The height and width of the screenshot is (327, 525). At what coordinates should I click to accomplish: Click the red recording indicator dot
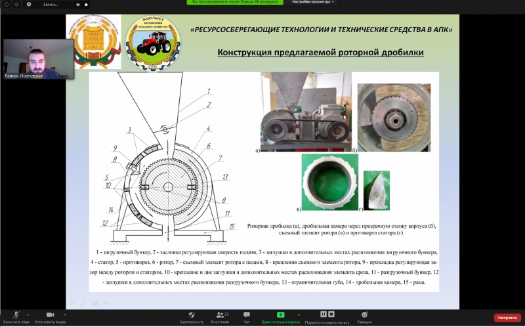29,5
